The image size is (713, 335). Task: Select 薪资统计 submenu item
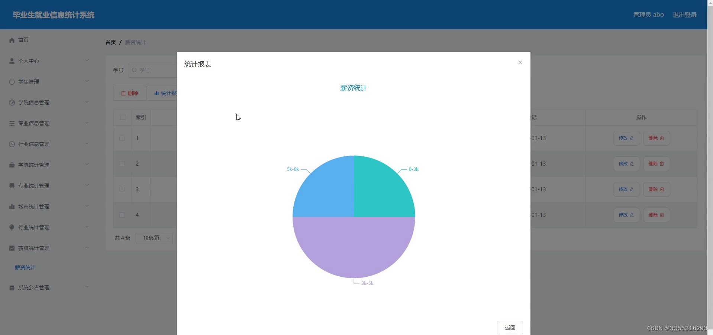tap(25, 268)
